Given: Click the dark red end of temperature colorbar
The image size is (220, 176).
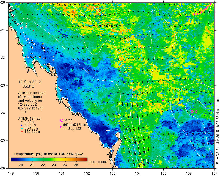Looking at the screenshot, I should tap(86, 159).
